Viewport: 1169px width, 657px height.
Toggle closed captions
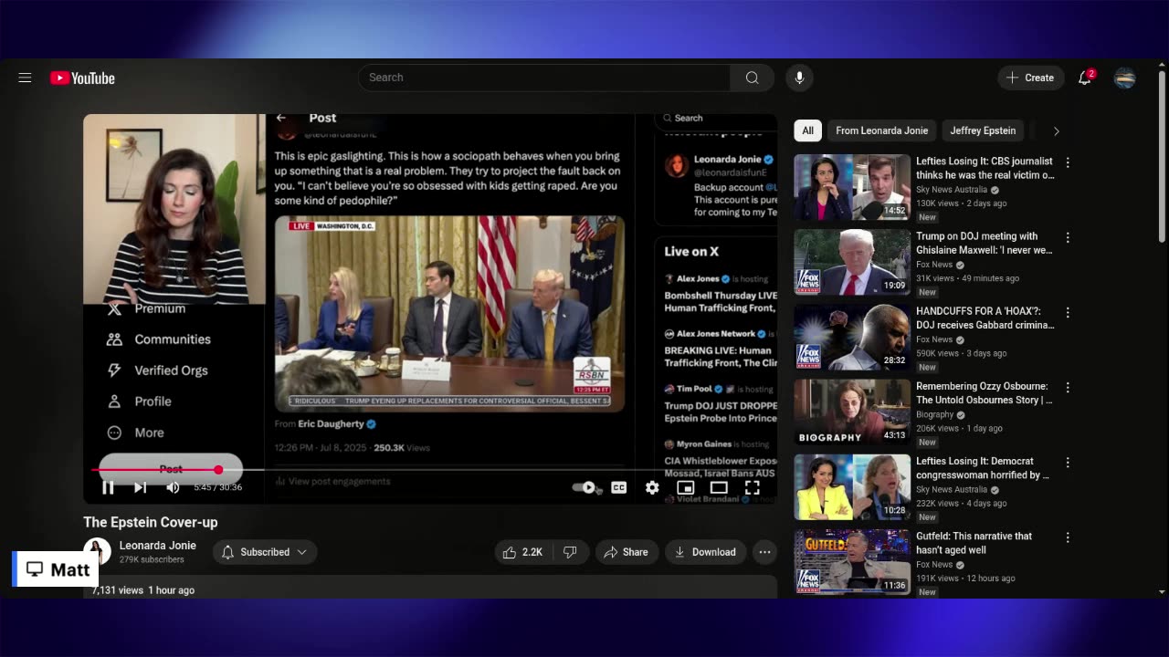tap(619, 487)
